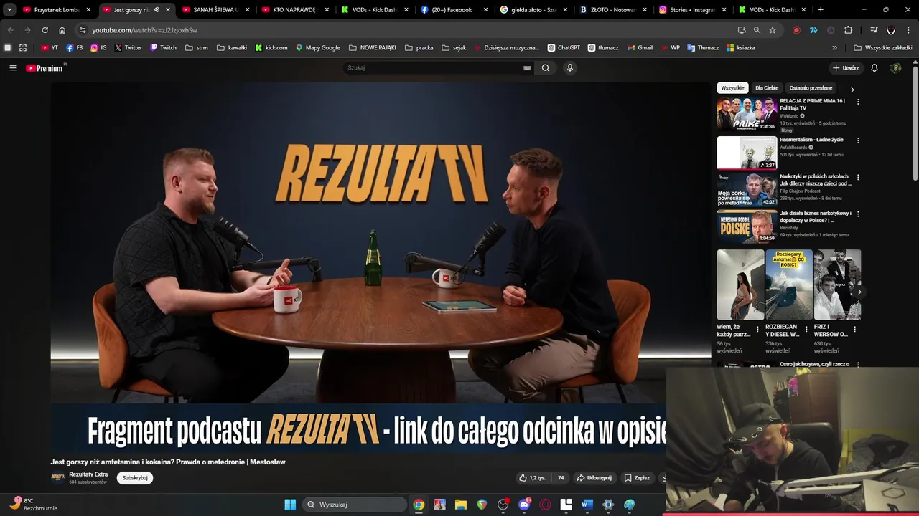Open the Windows Start menu
The height and width of the screenshot is (516, 919).
[x=290, y=505]
